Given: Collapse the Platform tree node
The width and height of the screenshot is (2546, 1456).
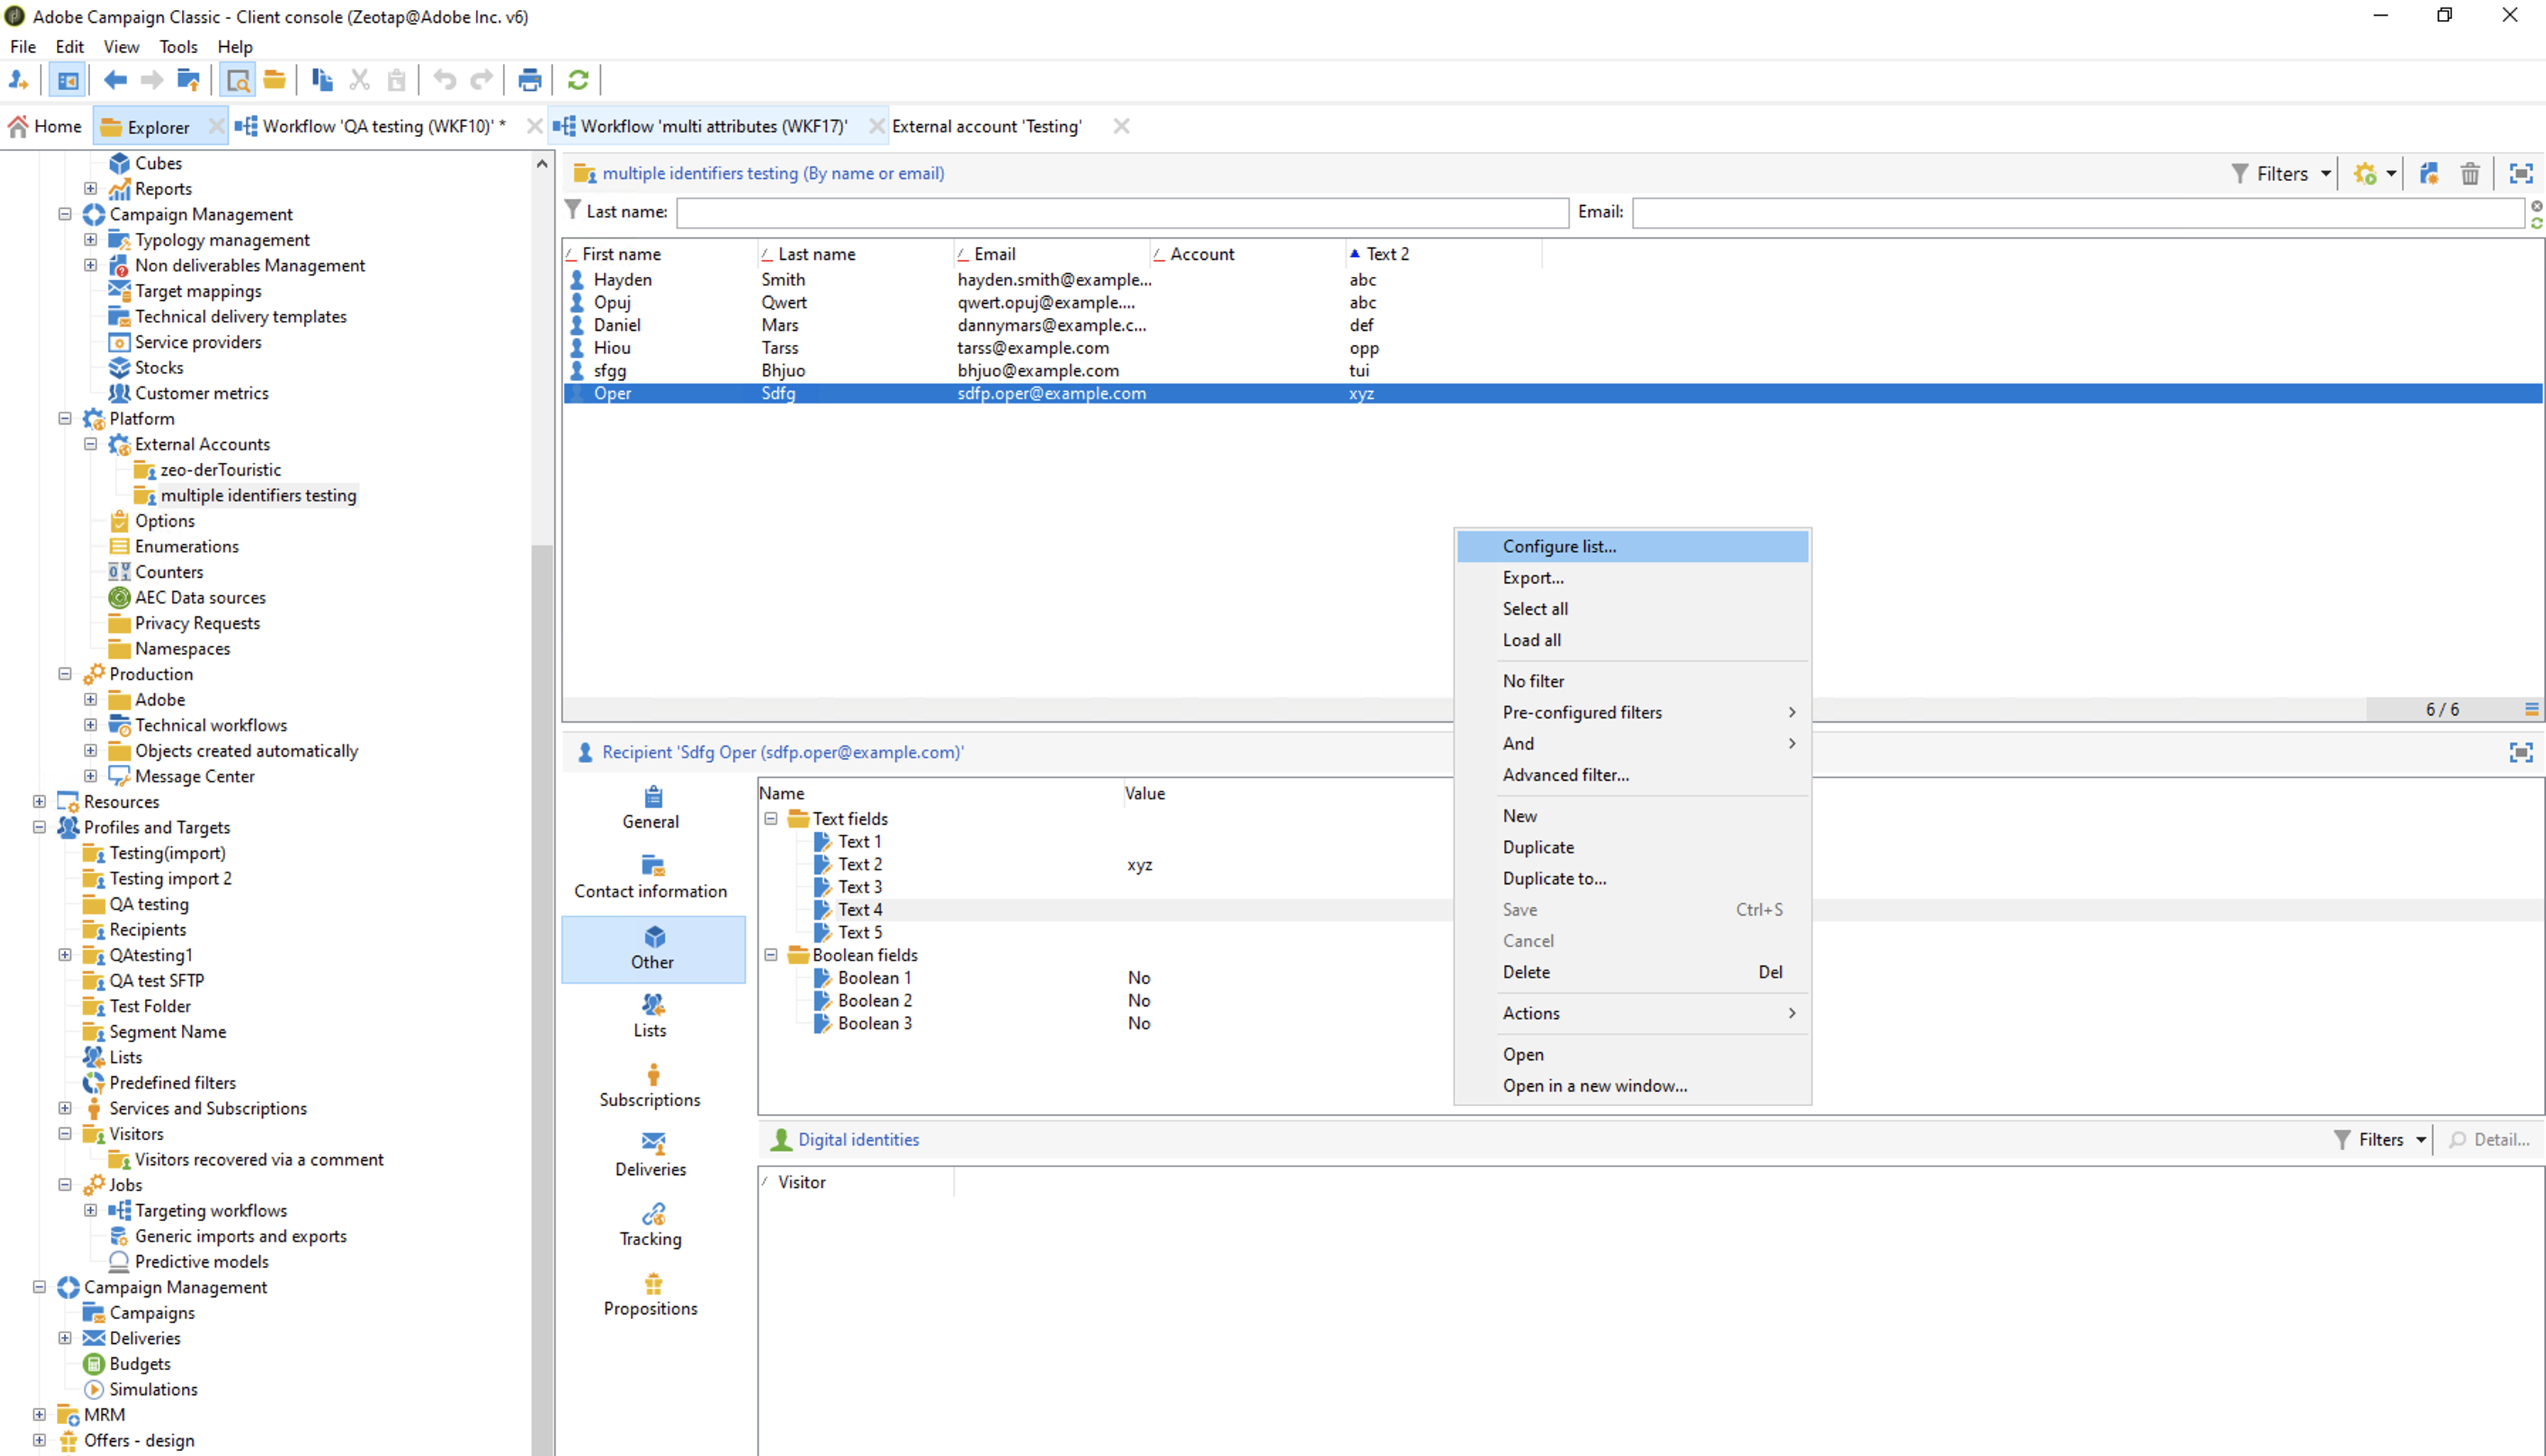Looking at the screenshot, I should pos(65,419).
